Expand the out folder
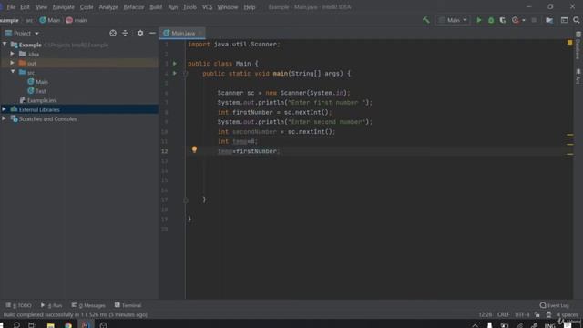 click(13, 63)
